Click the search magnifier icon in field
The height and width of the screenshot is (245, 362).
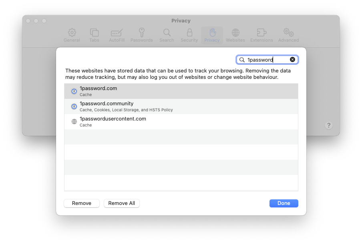point(242,60)
